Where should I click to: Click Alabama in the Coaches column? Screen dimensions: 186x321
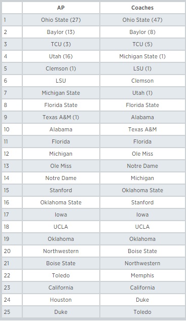tap(142, 117)
